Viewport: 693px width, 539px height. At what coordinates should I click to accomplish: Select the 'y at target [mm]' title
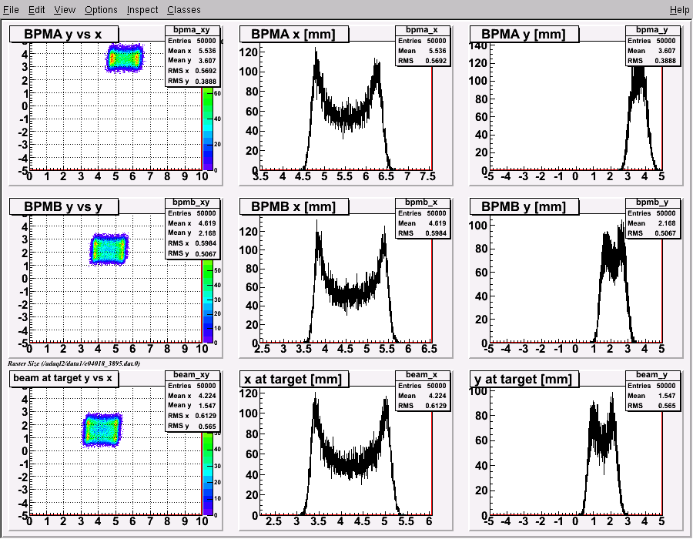pyautogui.click(x=524, y=379)
